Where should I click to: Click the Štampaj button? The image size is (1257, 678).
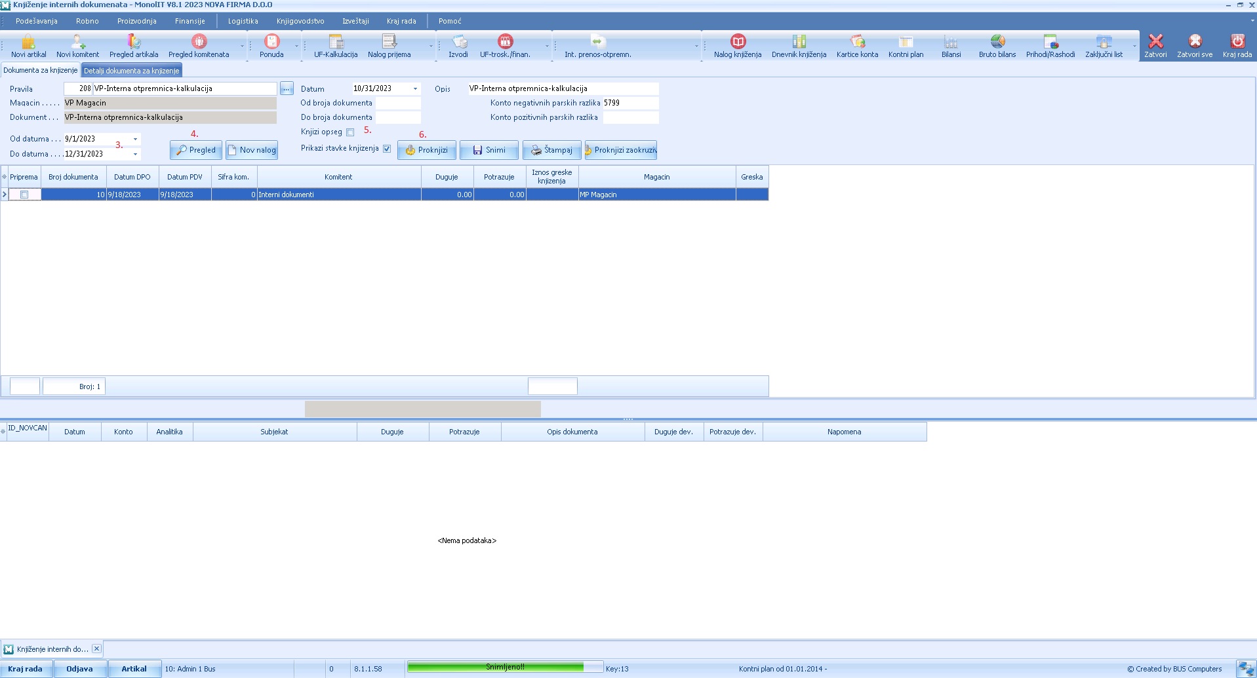tap(552, 150)
